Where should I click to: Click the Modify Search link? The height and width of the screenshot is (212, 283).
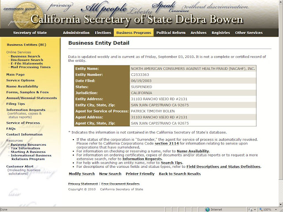[82, 174]
